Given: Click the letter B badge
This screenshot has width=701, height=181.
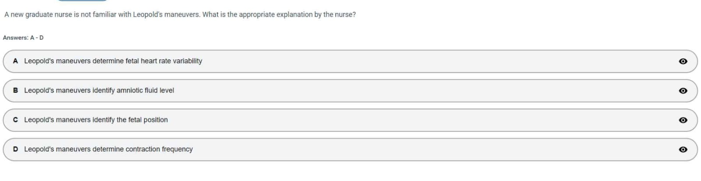Looking at the screenshot, I should (15, 90).
